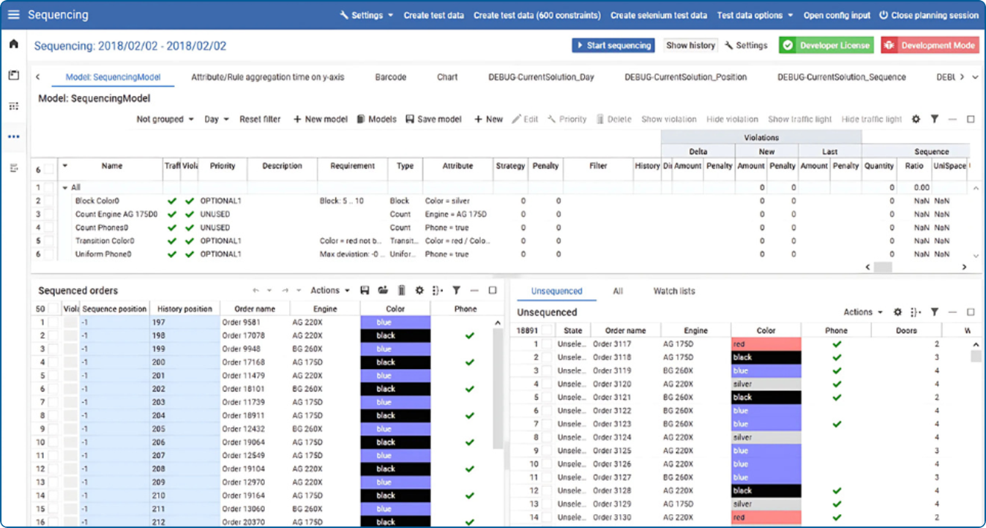Check the row checkbox for Count Engine AG 175D0
This screenshot has width=986, height=528.
48,214
